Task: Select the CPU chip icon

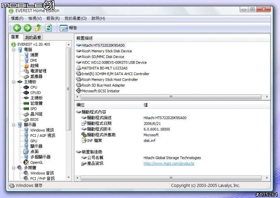Action: click(26, 87)
